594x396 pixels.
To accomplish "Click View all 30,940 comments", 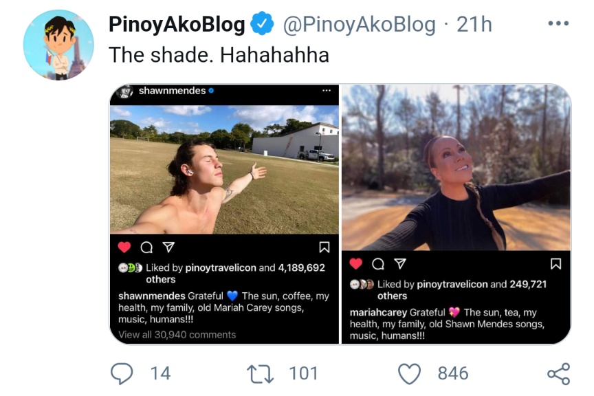I will coord(177,335).
